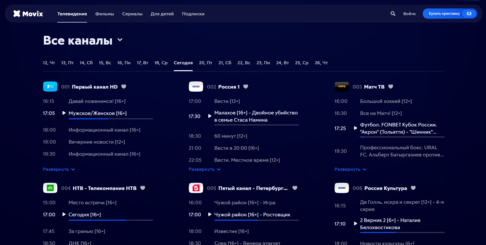Play Сегодня on НТВ via play icon

(64, 214)
